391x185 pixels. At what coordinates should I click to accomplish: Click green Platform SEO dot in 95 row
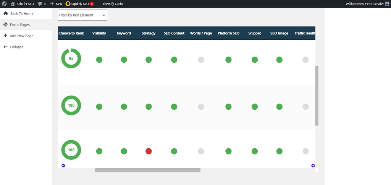pyautogui.click(x=228, y=60)
